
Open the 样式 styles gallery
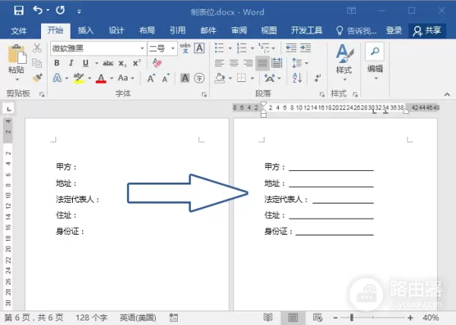point(344,62)
